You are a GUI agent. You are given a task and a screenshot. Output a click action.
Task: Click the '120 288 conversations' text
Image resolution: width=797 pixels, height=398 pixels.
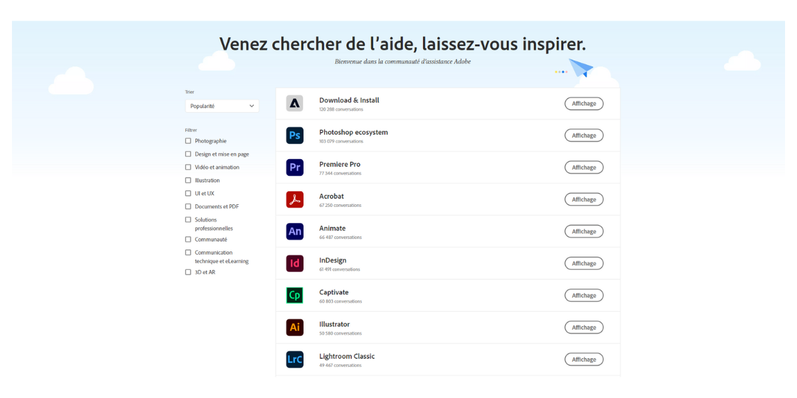click(341, 109)
